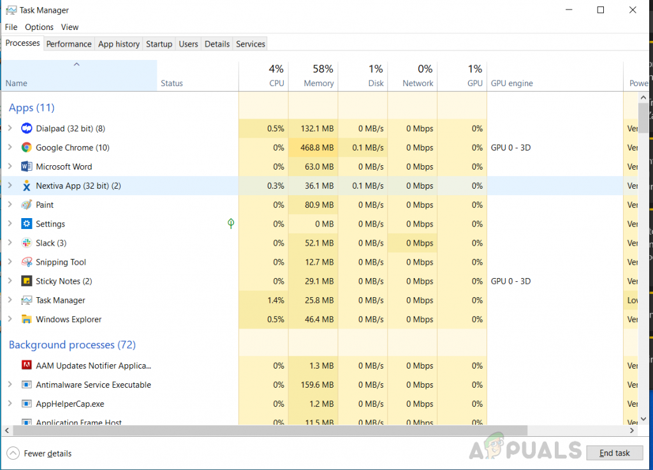The image size is (653, 470).
Task: Switch to the App history tab
Action: pyautogui.click(x=119, y=44)
